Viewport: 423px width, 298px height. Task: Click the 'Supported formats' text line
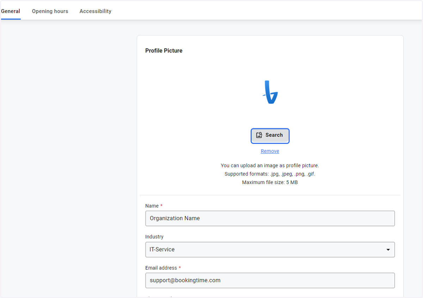270,174
